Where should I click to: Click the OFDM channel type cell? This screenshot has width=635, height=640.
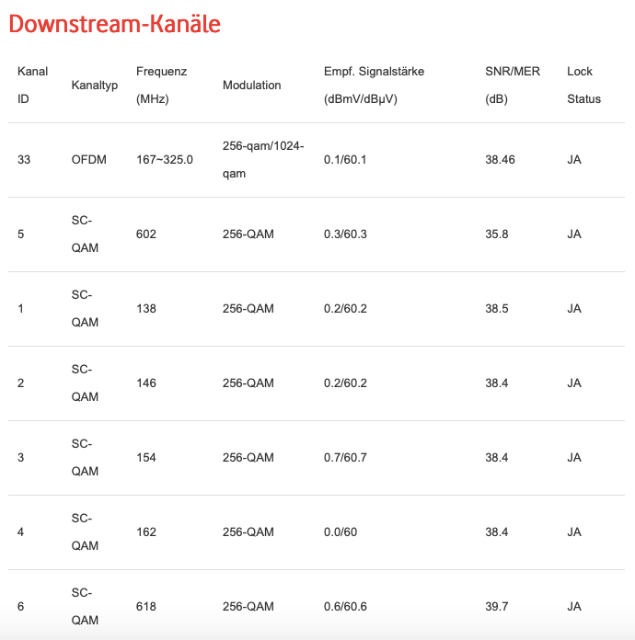(88, 160)
